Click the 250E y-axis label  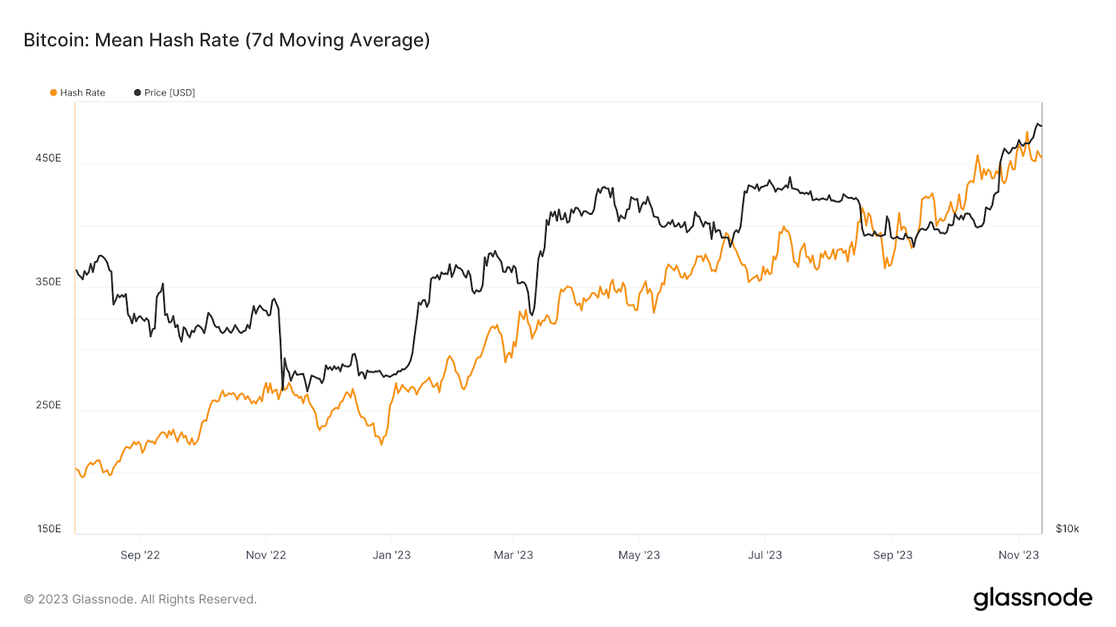(x=48, y=405)
